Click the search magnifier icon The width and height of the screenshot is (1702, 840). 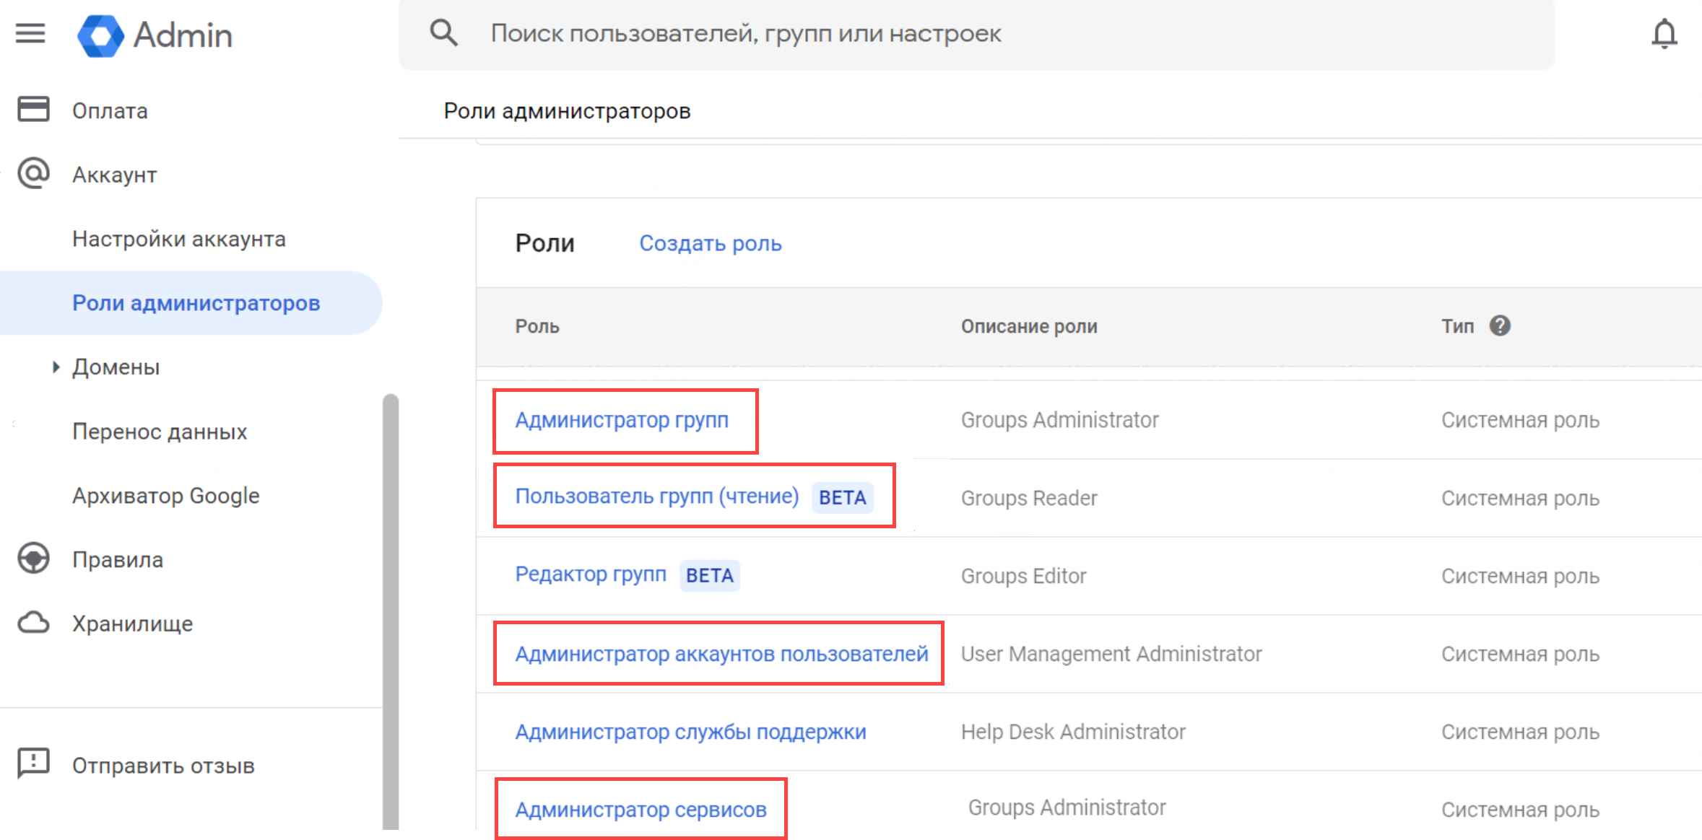443,33
